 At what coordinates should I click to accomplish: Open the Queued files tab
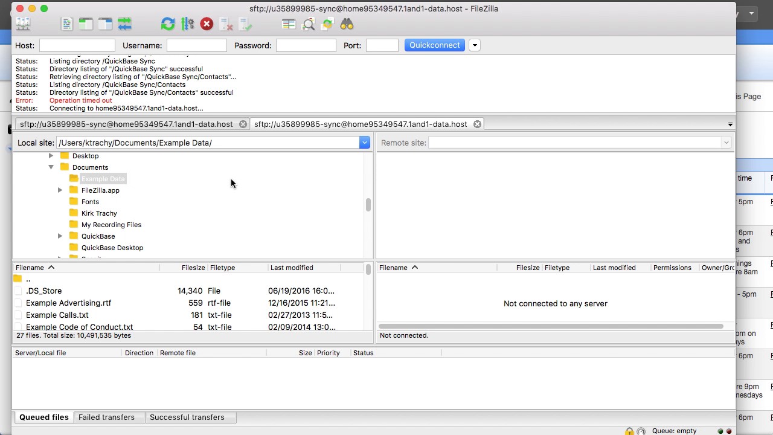pos(44,417)
